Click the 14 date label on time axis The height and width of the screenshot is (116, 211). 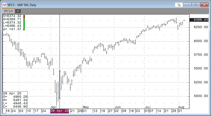pyautogui.click(x=159, y=111)
